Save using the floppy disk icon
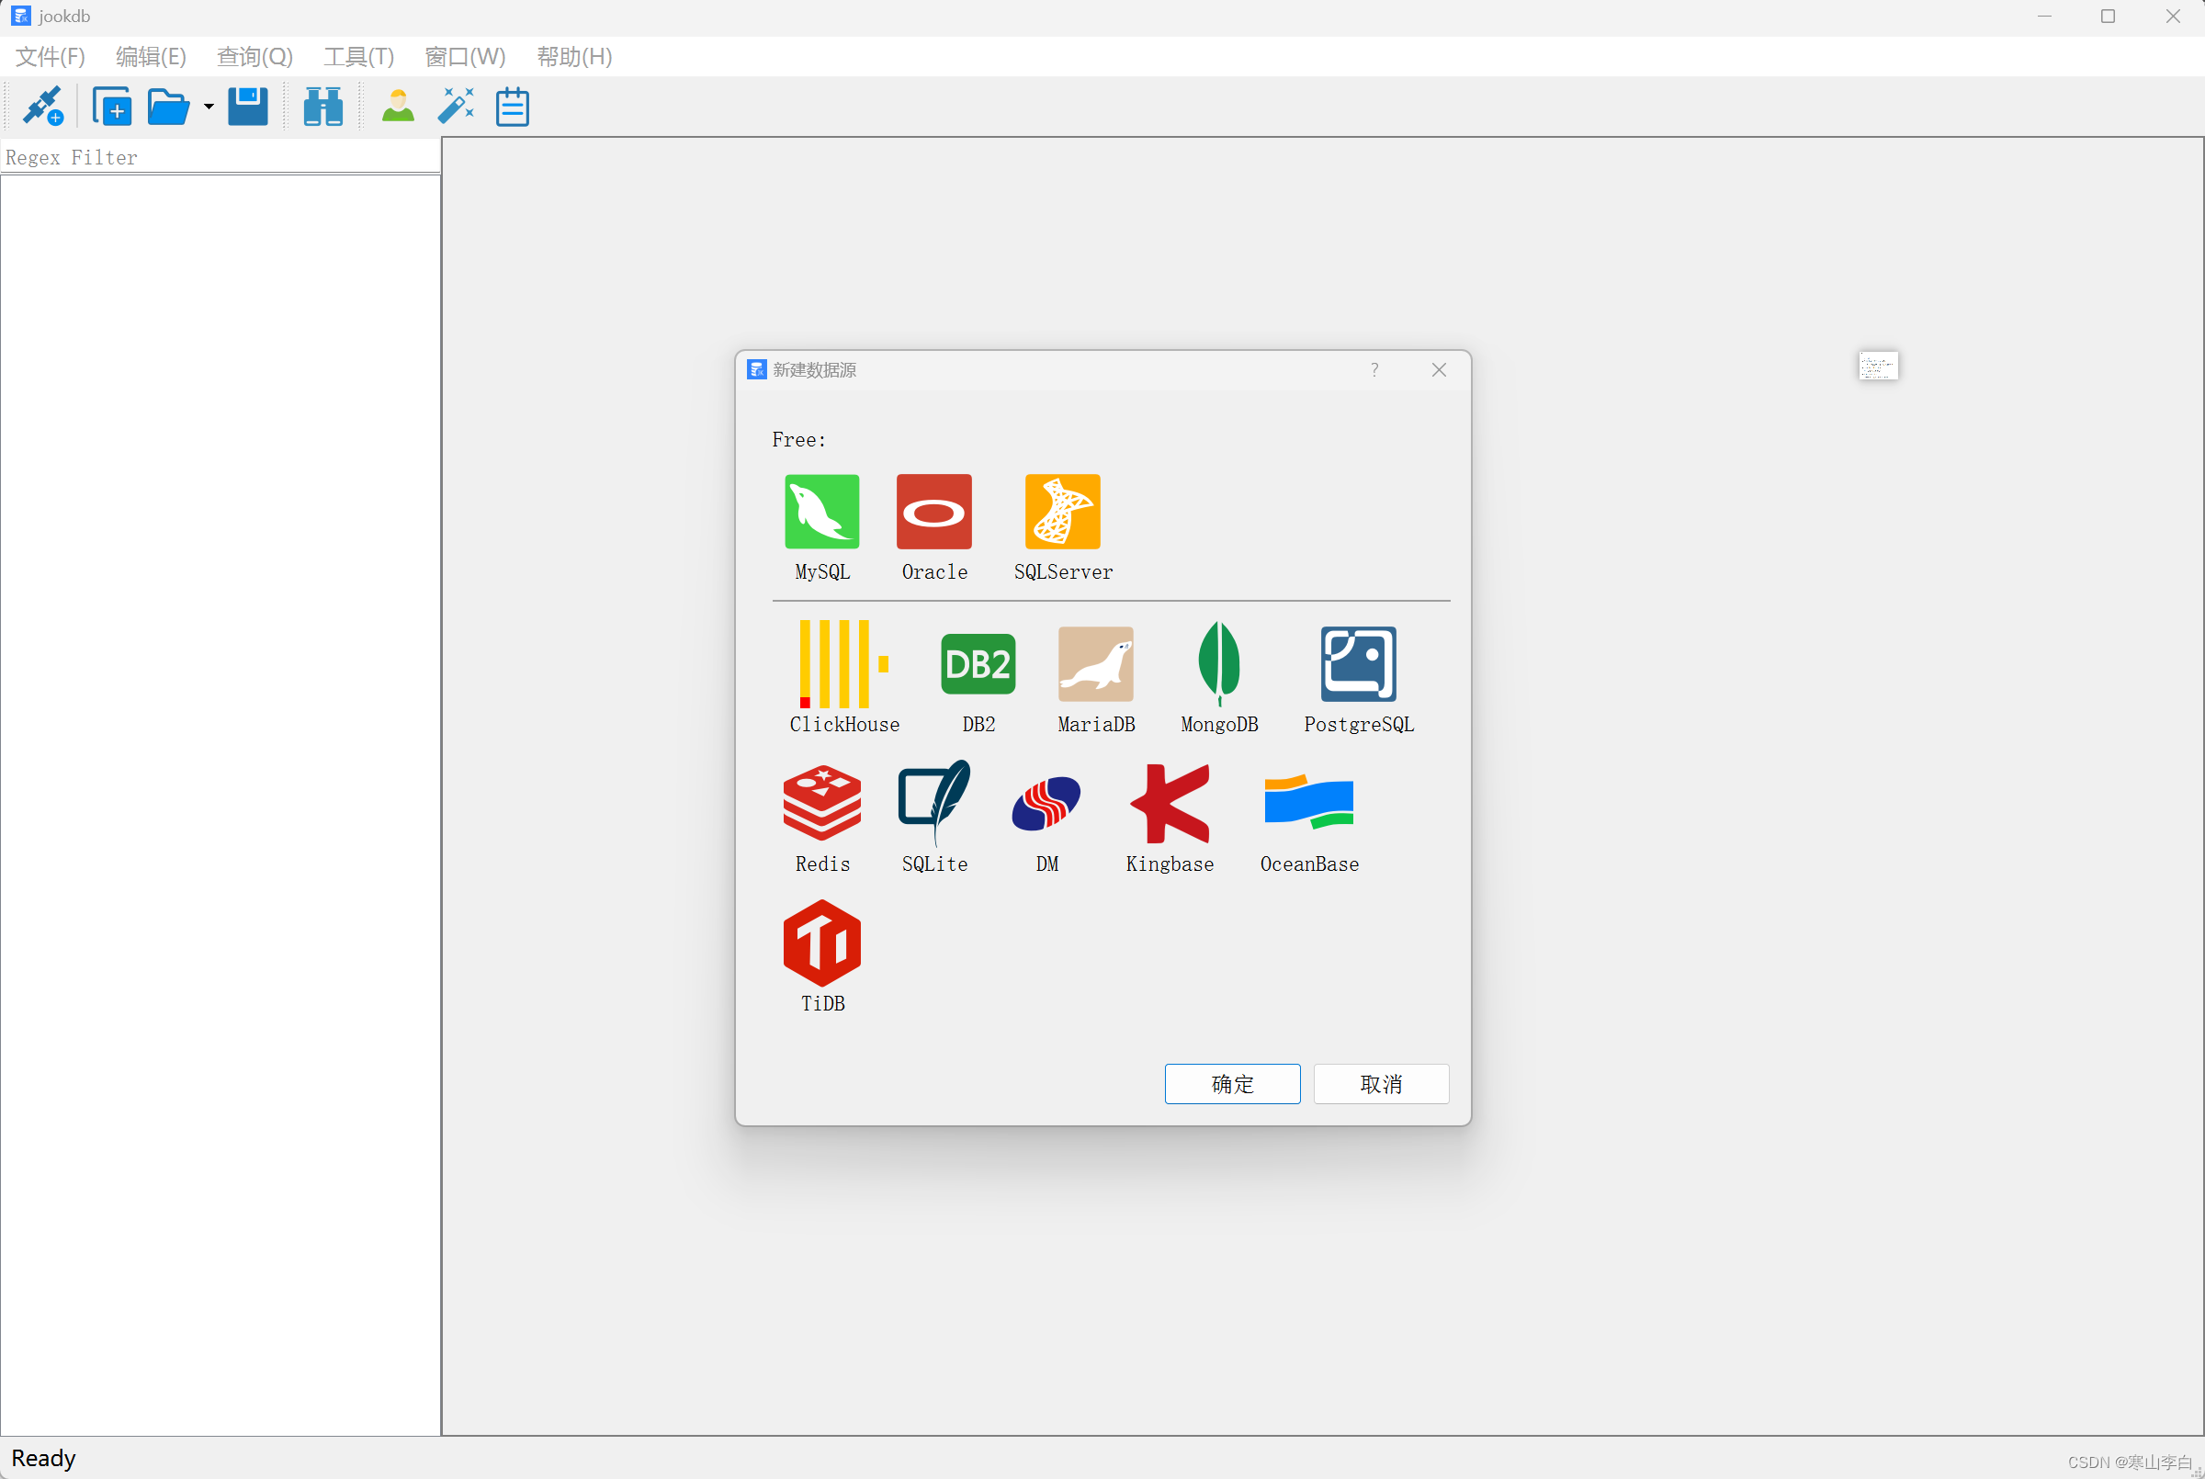2205x1479 pixels. coord(248,106)
